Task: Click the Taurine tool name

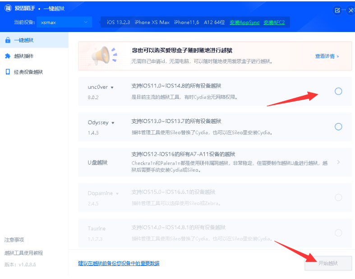Action: point(97,229)
